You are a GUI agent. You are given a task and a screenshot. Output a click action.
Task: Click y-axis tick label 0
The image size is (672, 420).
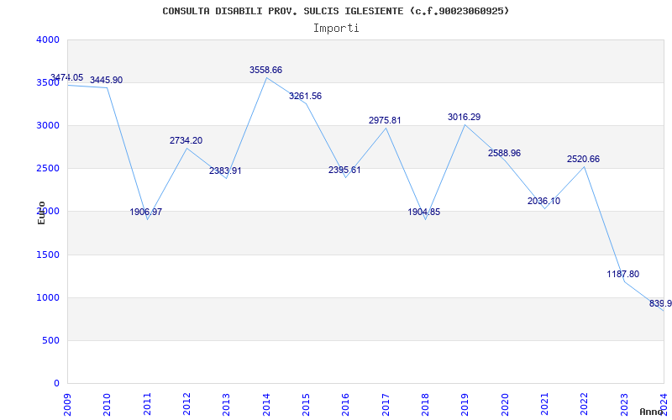pyautogui.click(x=56, y=383)
